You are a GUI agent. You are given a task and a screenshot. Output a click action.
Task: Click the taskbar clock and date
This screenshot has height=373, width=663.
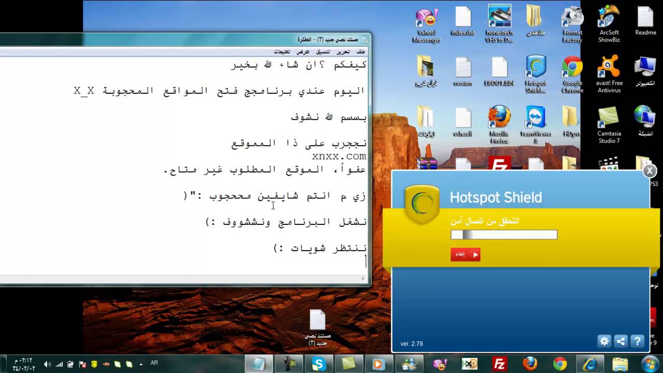(24, 364)
